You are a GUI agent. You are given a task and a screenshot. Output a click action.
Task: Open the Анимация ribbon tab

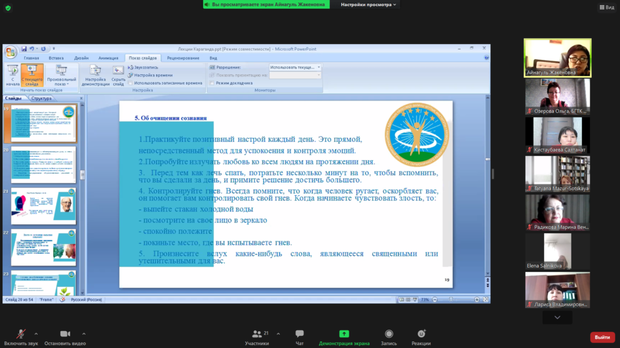pos(108,58)
